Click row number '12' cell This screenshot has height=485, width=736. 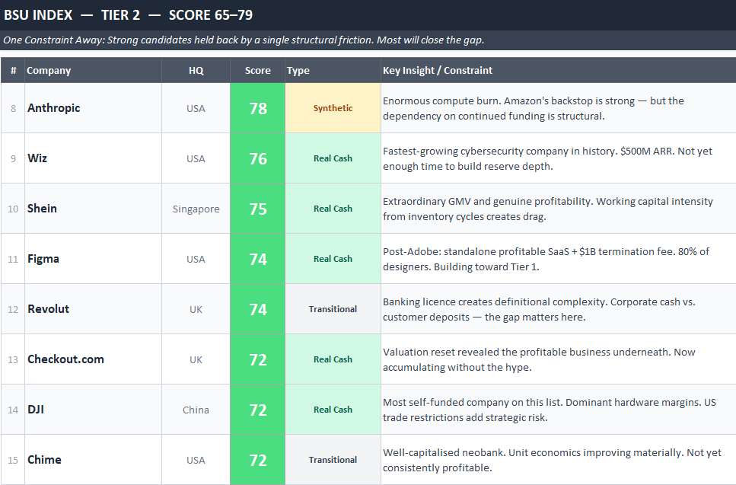point(13,309)
